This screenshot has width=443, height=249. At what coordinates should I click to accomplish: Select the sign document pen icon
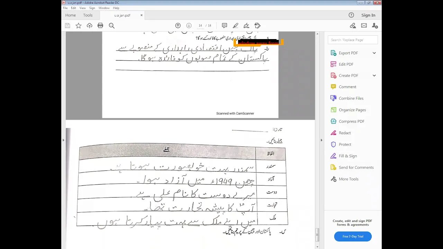pos(246,26)
